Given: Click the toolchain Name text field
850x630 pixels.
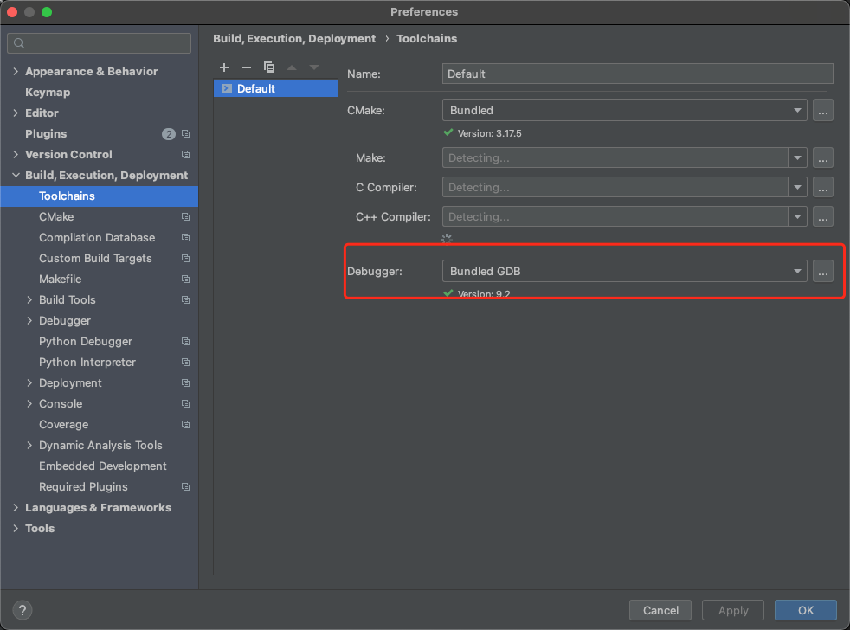Looking at the screenshot, I should [637, 74].
